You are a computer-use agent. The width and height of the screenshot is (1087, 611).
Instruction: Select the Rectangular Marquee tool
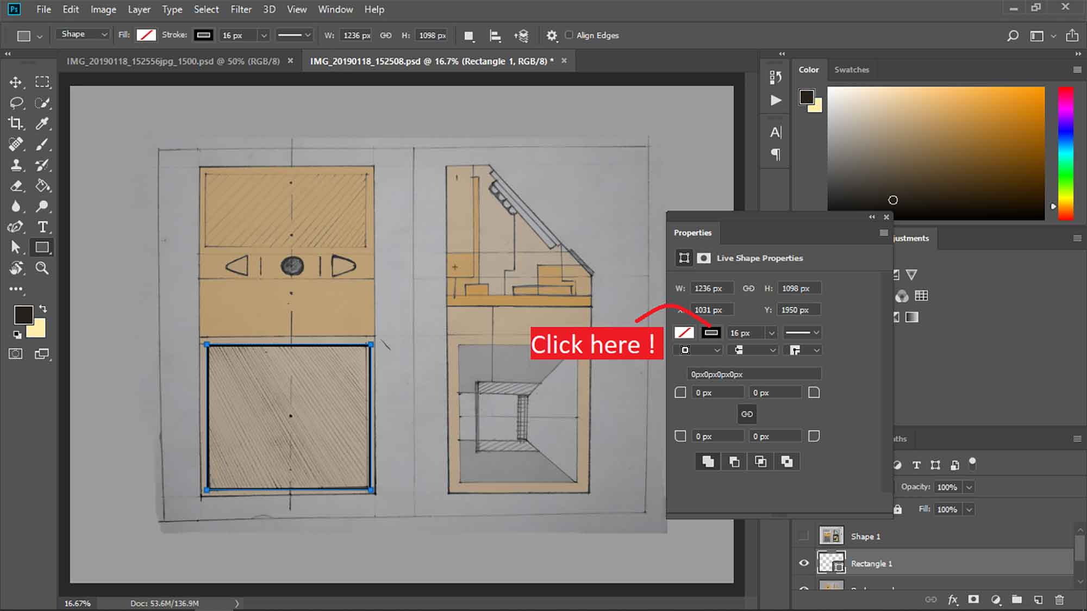pyautogui.click(x=42, y=82)
